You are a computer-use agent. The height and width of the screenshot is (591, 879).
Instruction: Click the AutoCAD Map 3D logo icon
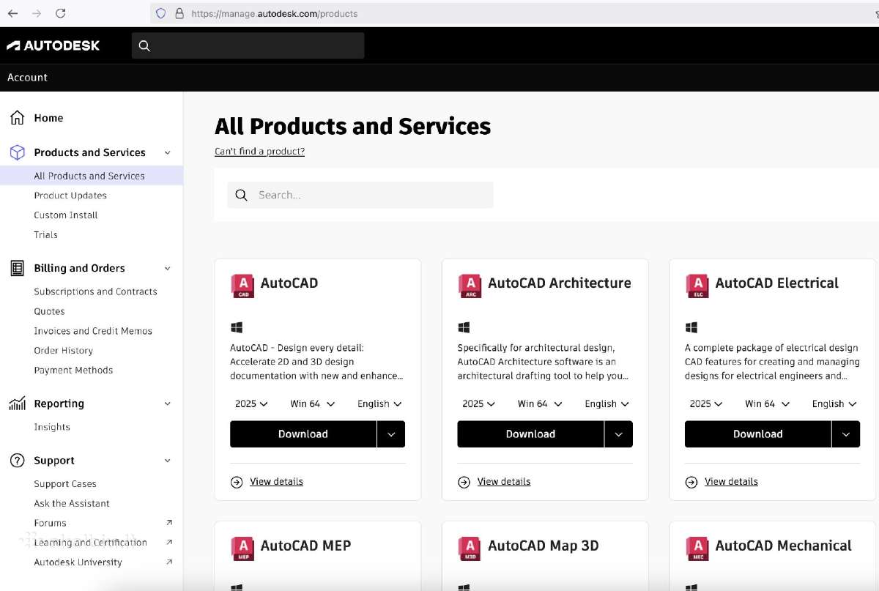tap(470, 549)
